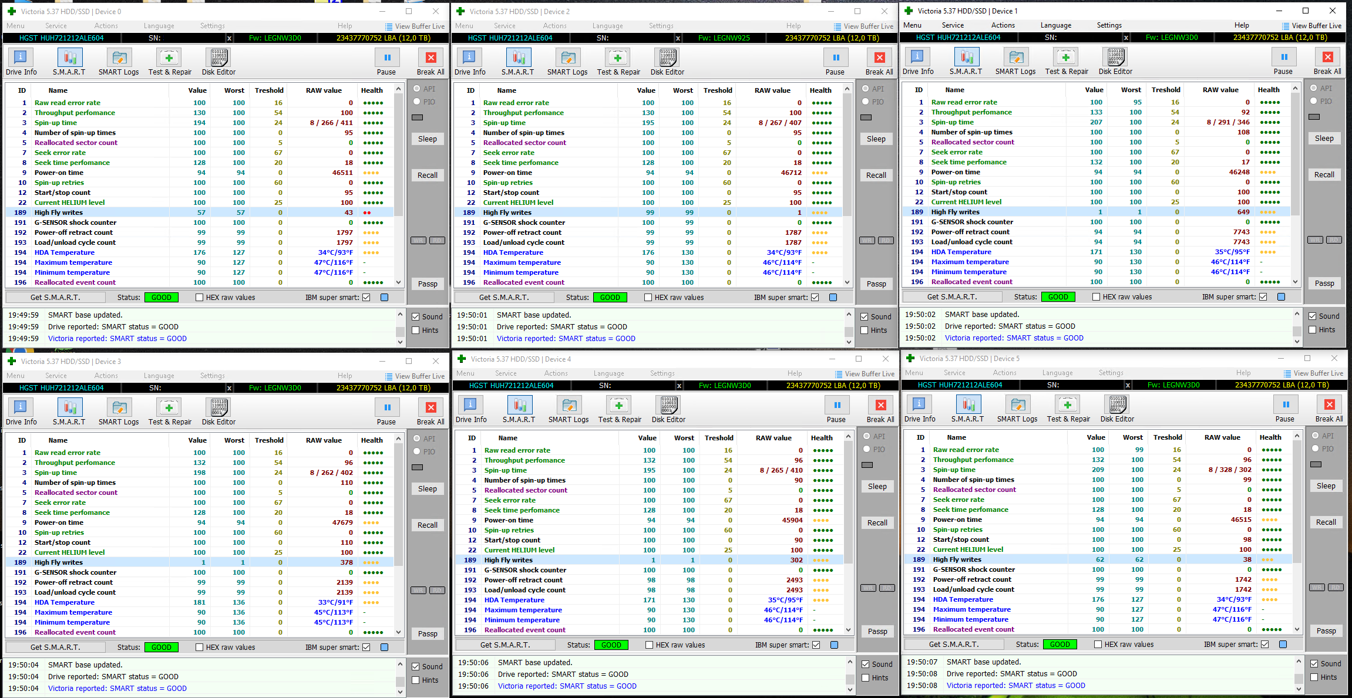Screen dimensions: 1352x698
Task: Toggle Sound checkbox in Device 2 window
Action: pos(865,317)
